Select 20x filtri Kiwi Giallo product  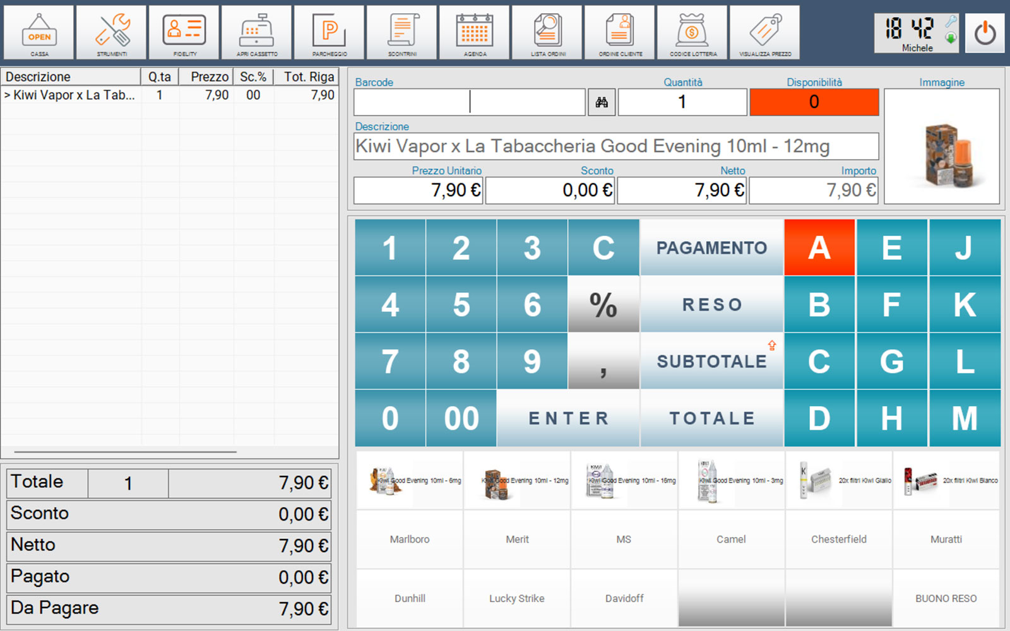(839, 480)
